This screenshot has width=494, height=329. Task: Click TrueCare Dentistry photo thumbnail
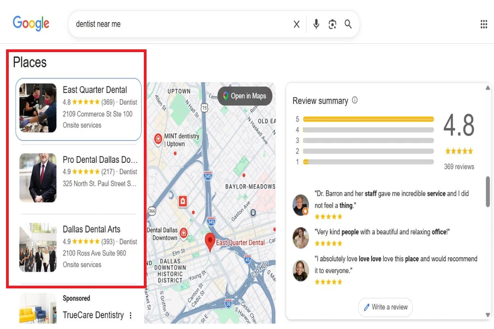coord(38,308)
